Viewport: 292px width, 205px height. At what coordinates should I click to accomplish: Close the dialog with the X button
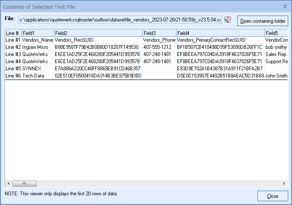click(285, 6)
